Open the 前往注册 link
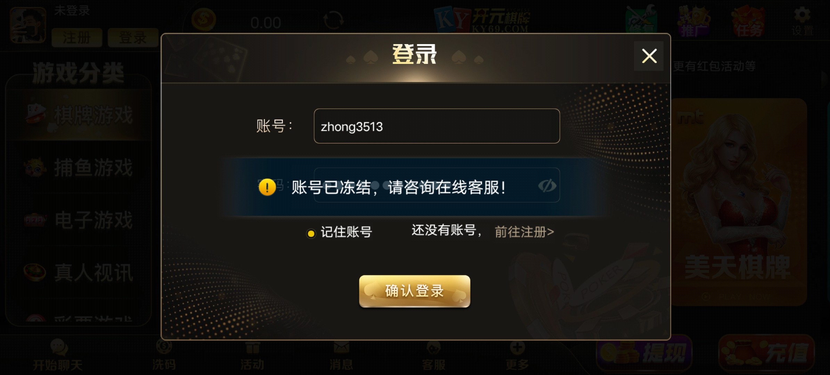 tap(524, 232)
